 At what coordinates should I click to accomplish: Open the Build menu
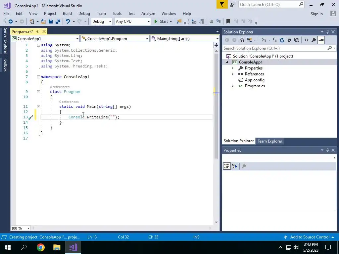click(x=67, y=13)
